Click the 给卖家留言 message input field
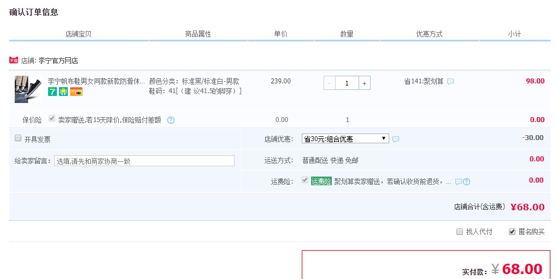The height and width of the screenshot is (279, 557). (x=144, y=161)
